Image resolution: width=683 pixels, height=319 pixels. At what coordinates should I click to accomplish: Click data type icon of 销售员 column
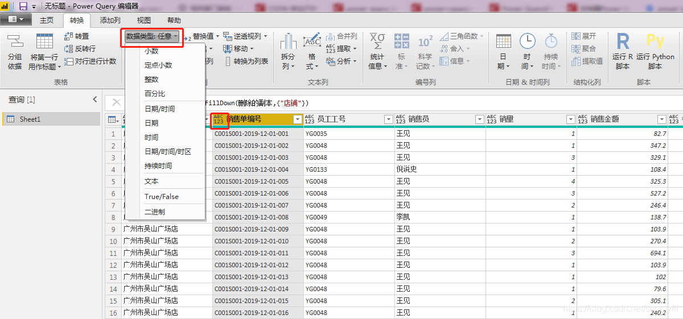pyautogui.click(x=401, y=119)
